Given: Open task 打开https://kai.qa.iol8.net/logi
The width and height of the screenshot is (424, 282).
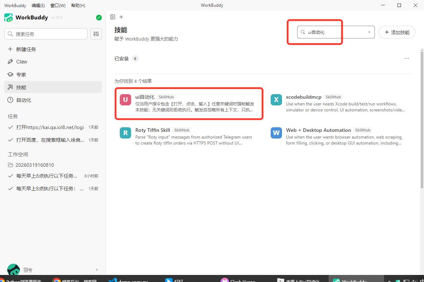Looking at the screenshot, I should 53,127.
